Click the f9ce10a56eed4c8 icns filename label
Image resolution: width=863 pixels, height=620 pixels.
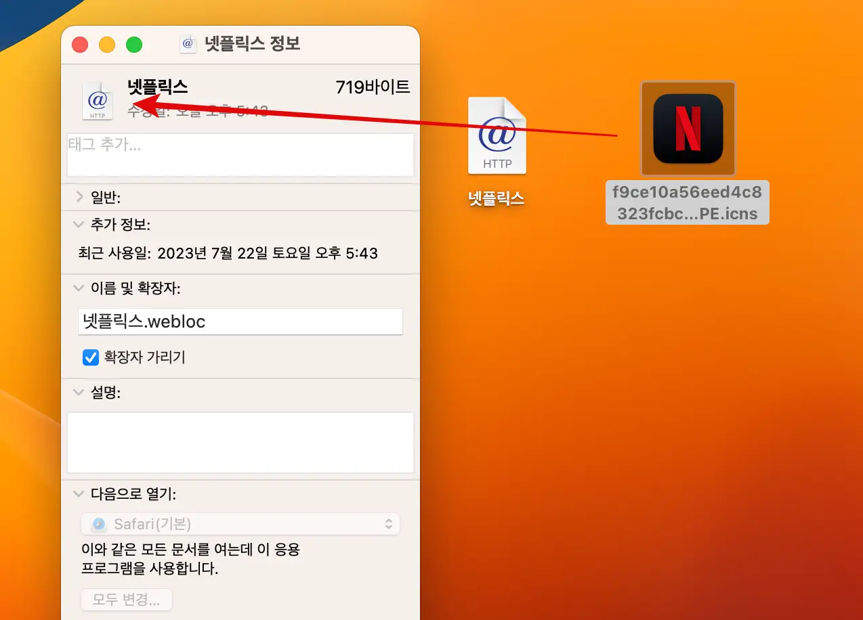[688, 202]
